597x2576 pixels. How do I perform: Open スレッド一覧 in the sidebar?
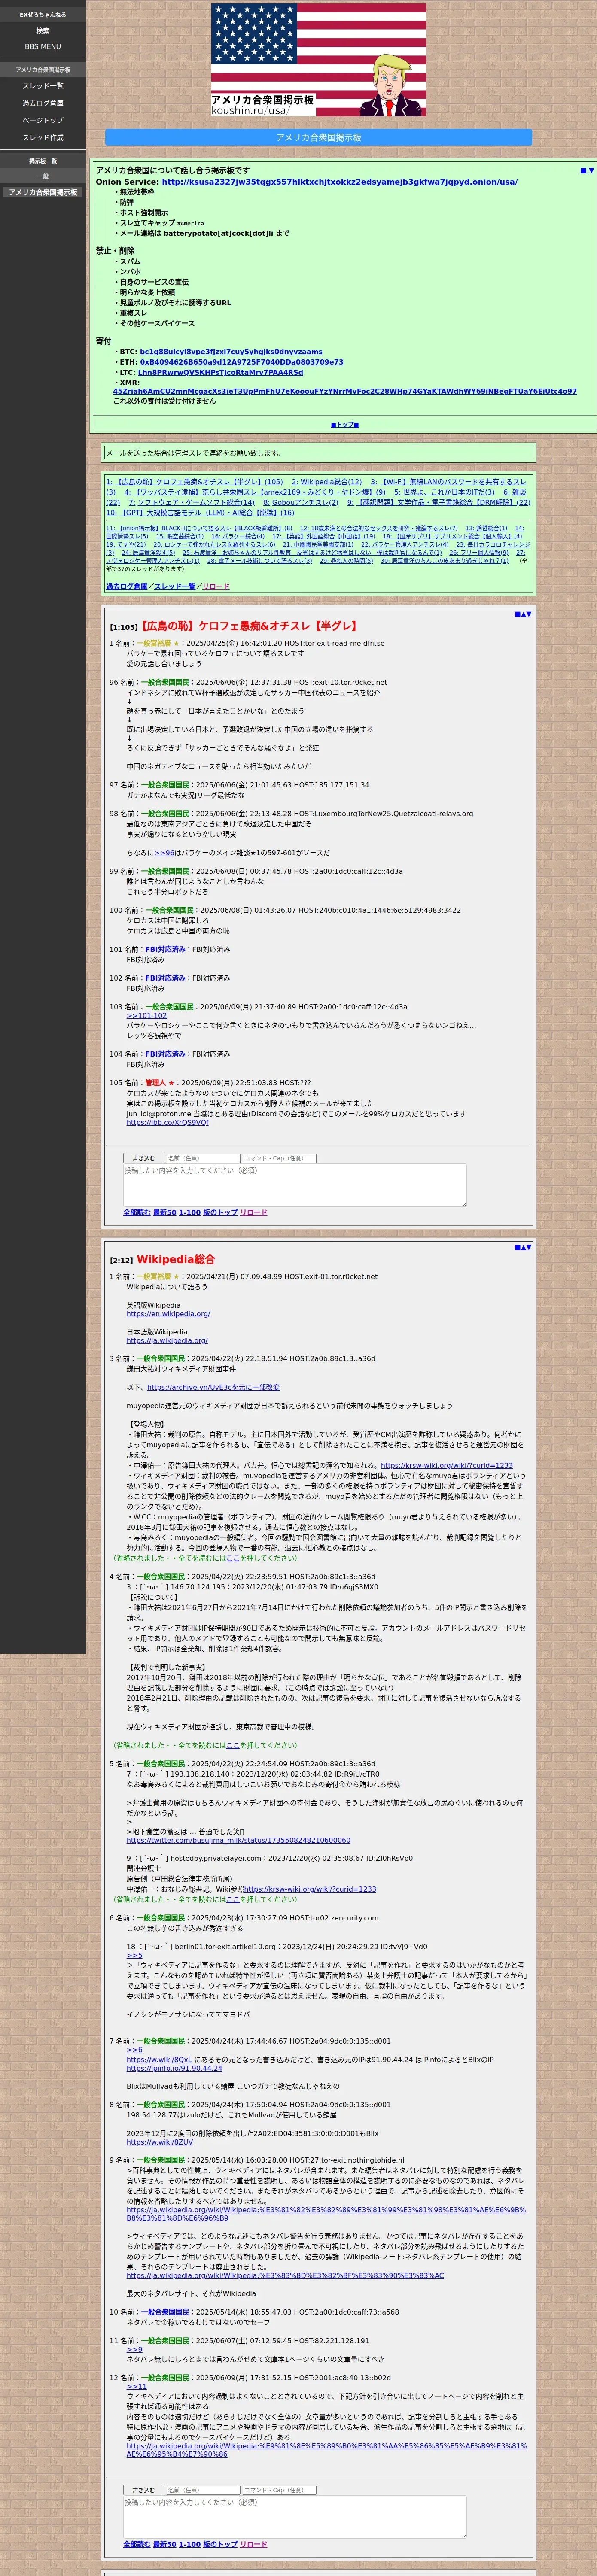click(43, 86)
